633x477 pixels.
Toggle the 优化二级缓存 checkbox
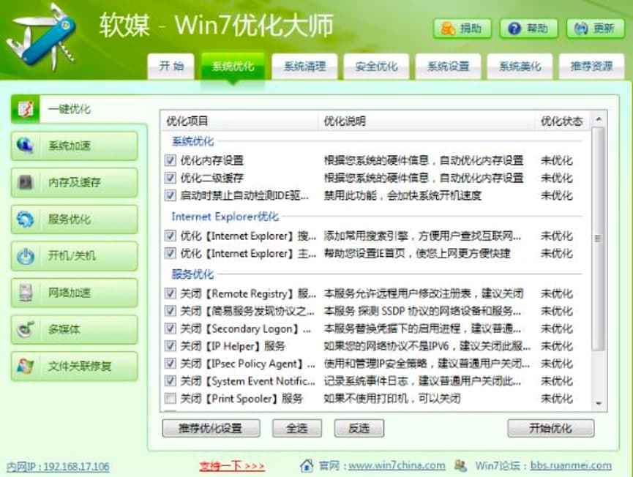(x=170, y=178)
